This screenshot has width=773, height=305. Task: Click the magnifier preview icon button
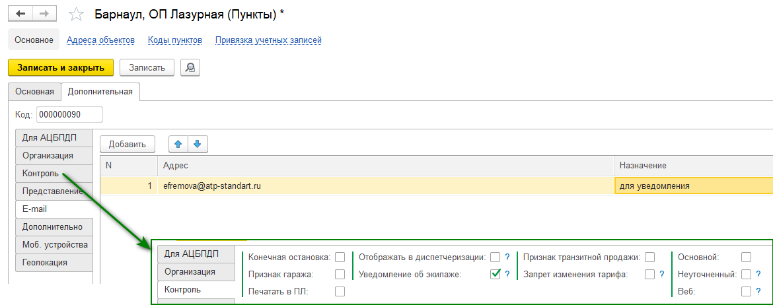click(x=190, y=67)
